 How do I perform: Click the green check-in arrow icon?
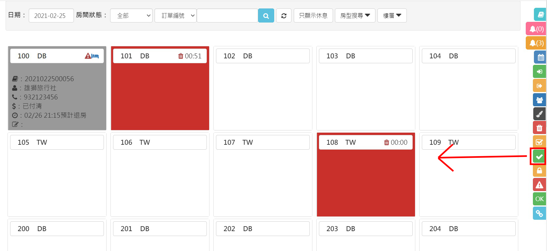pos(539,72)
